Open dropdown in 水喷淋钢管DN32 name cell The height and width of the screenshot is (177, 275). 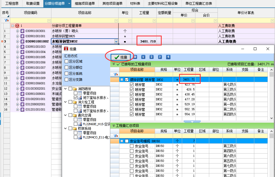116,41
